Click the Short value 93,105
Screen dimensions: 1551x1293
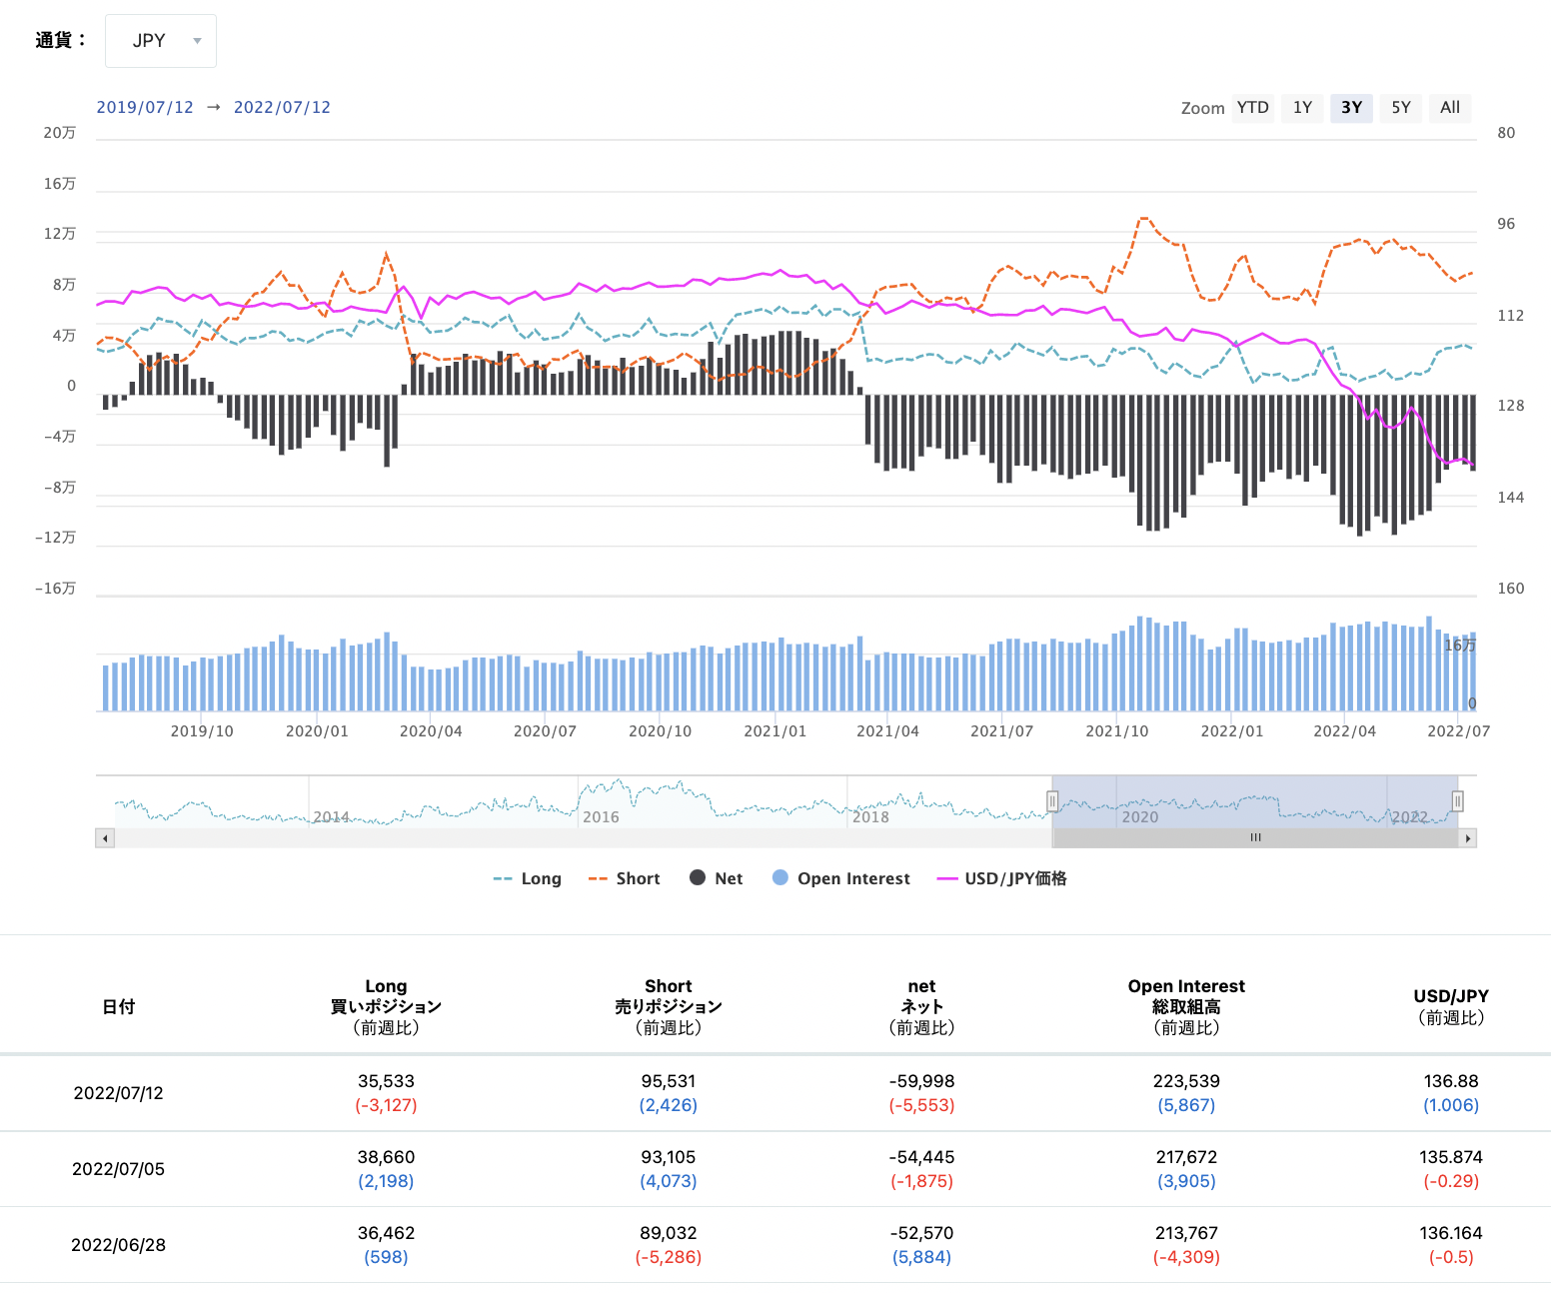tap(669, 1157)
